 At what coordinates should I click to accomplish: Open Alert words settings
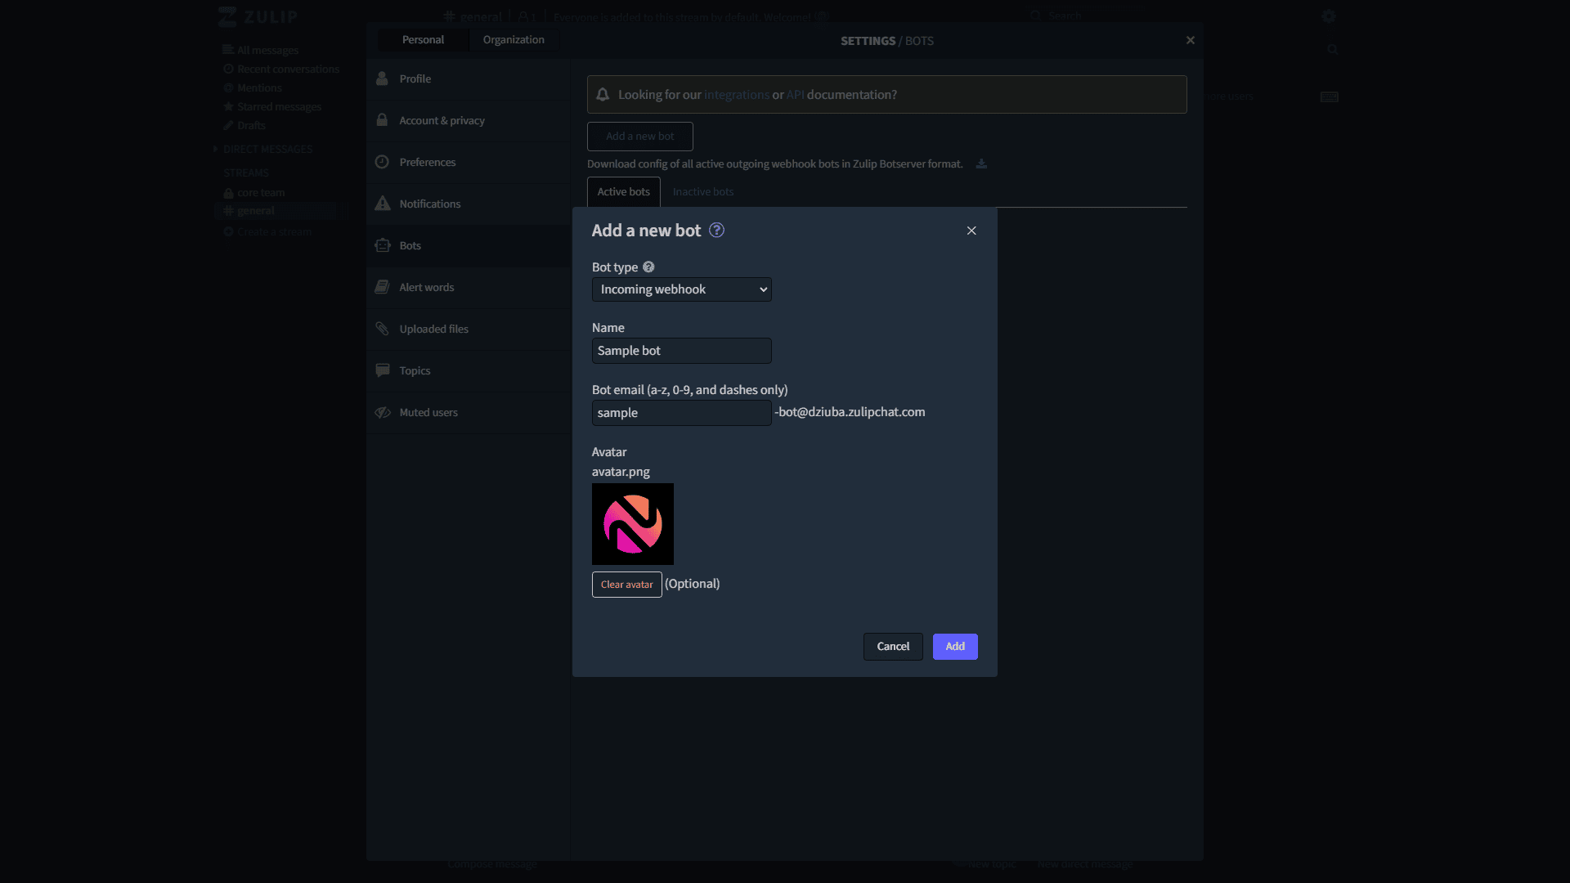[469, 288]
